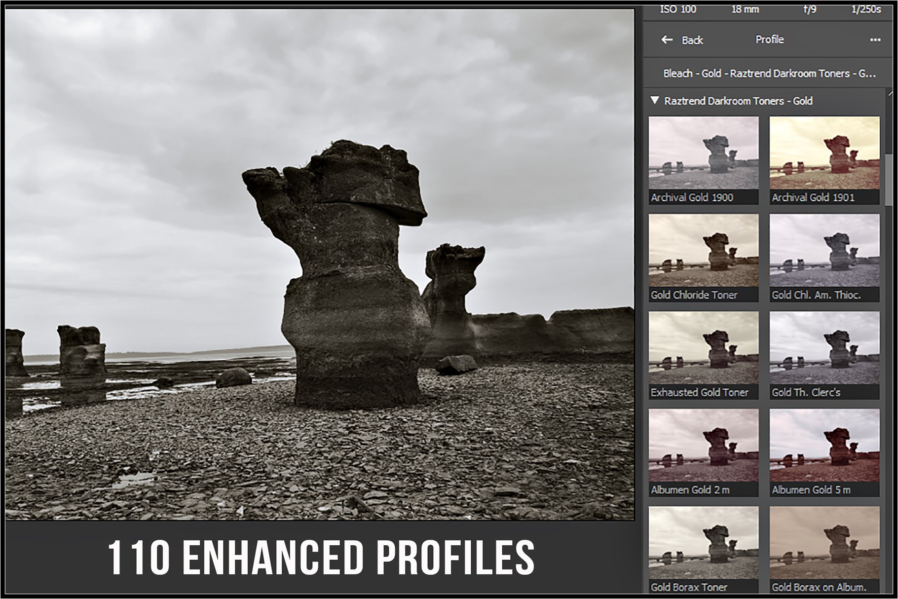Select the Gold Borax on Album. profile
Image resolution: width=898 pixels, height=599 pixels.
tap(824, 550)
